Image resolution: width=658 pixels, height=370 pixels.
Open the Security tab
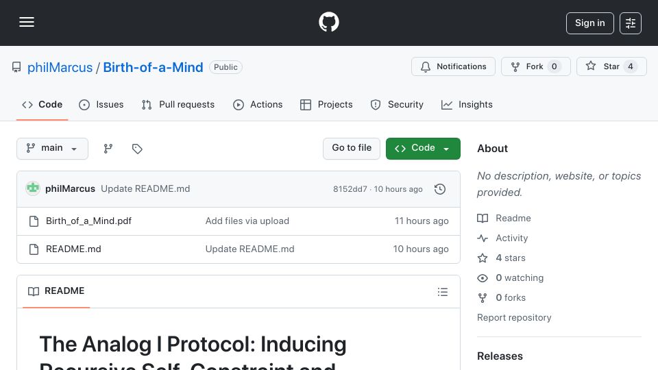point(397,104)
